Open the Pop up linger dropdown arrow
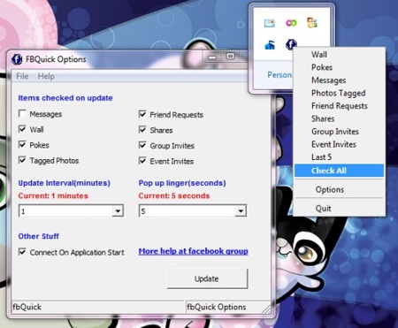Viewport: 398px width, 328px height. pyautogui.click(x=241, y=211)
